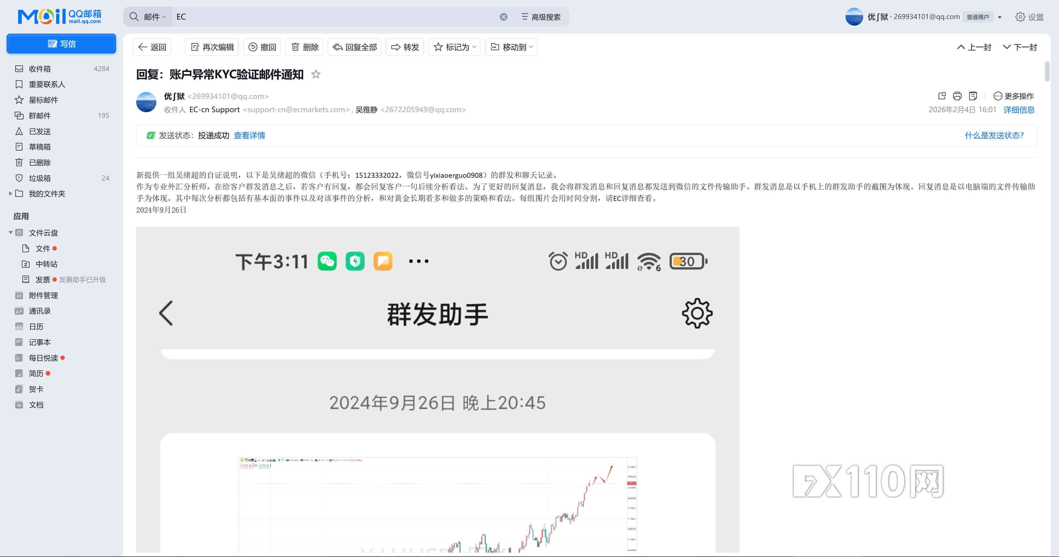This screenshot has height=557, width=1059.
Task: Open 发票 under 文件云盘
Action: point(43,280)
